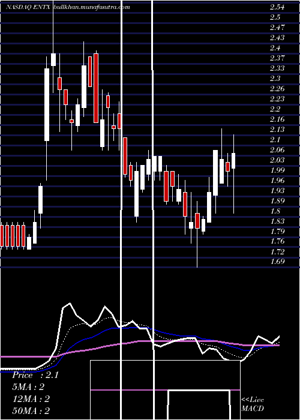Click the 2.1 price axis label
300x420 pixels.
click(275, 140)
